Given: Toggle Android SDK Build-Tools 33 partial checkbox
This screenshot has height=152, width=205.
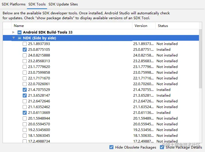Looking at the screenshot, I should (x=20, y=32).
